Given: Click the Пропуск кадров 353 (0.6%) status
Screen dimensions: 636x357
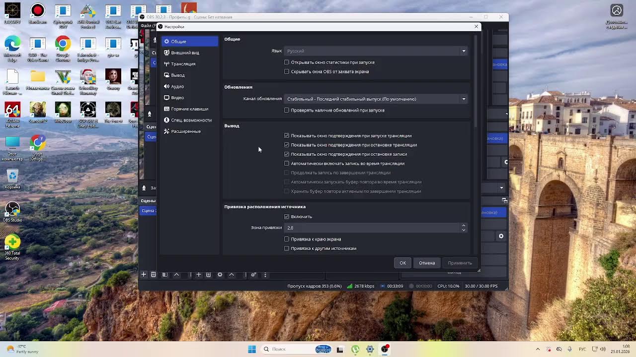Looking at the screenshot, I should point(315,286).
